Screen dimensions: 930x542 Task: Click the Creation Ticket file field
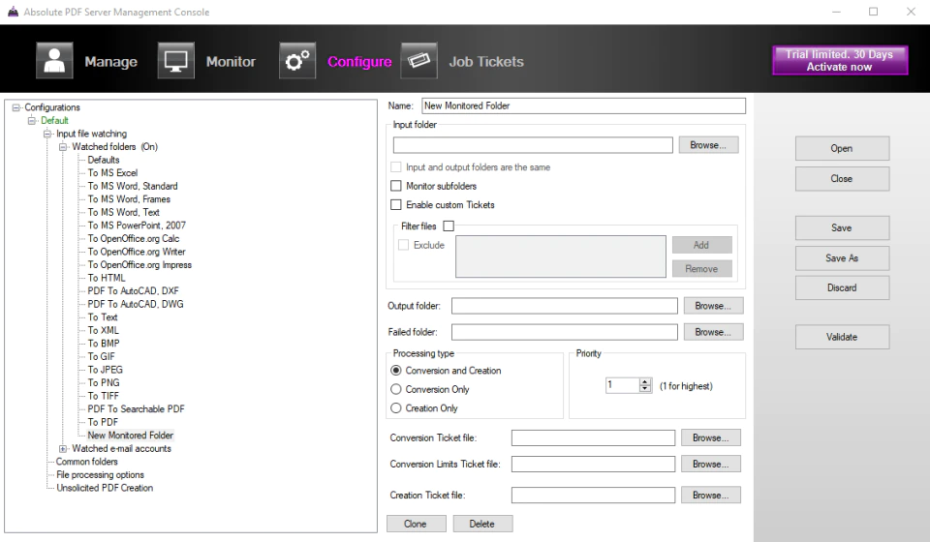pyautogui.click(x=593, y=496)
